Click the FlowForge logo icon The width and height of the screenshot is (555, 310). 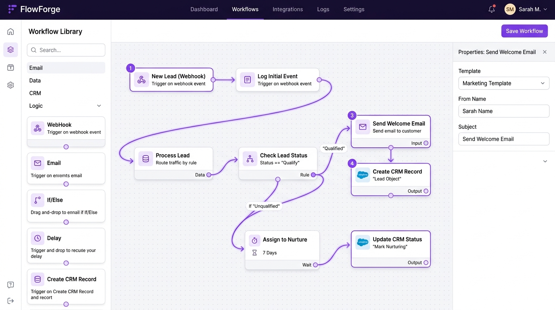click(13, 9)
